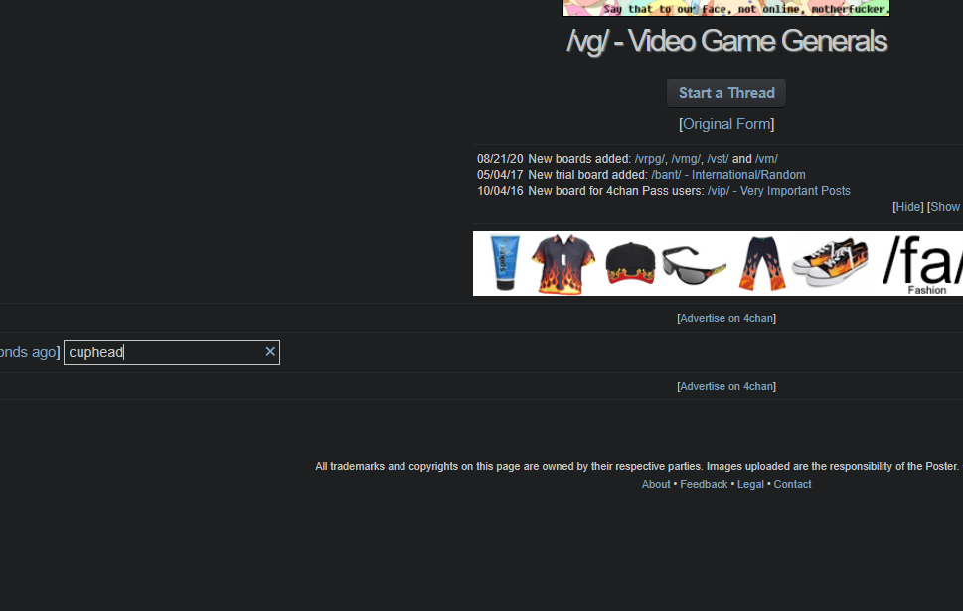The height and width of the screenshot is (611, 963).
Task: Open the /vm/ board link
Action: (x=766, y=158)
